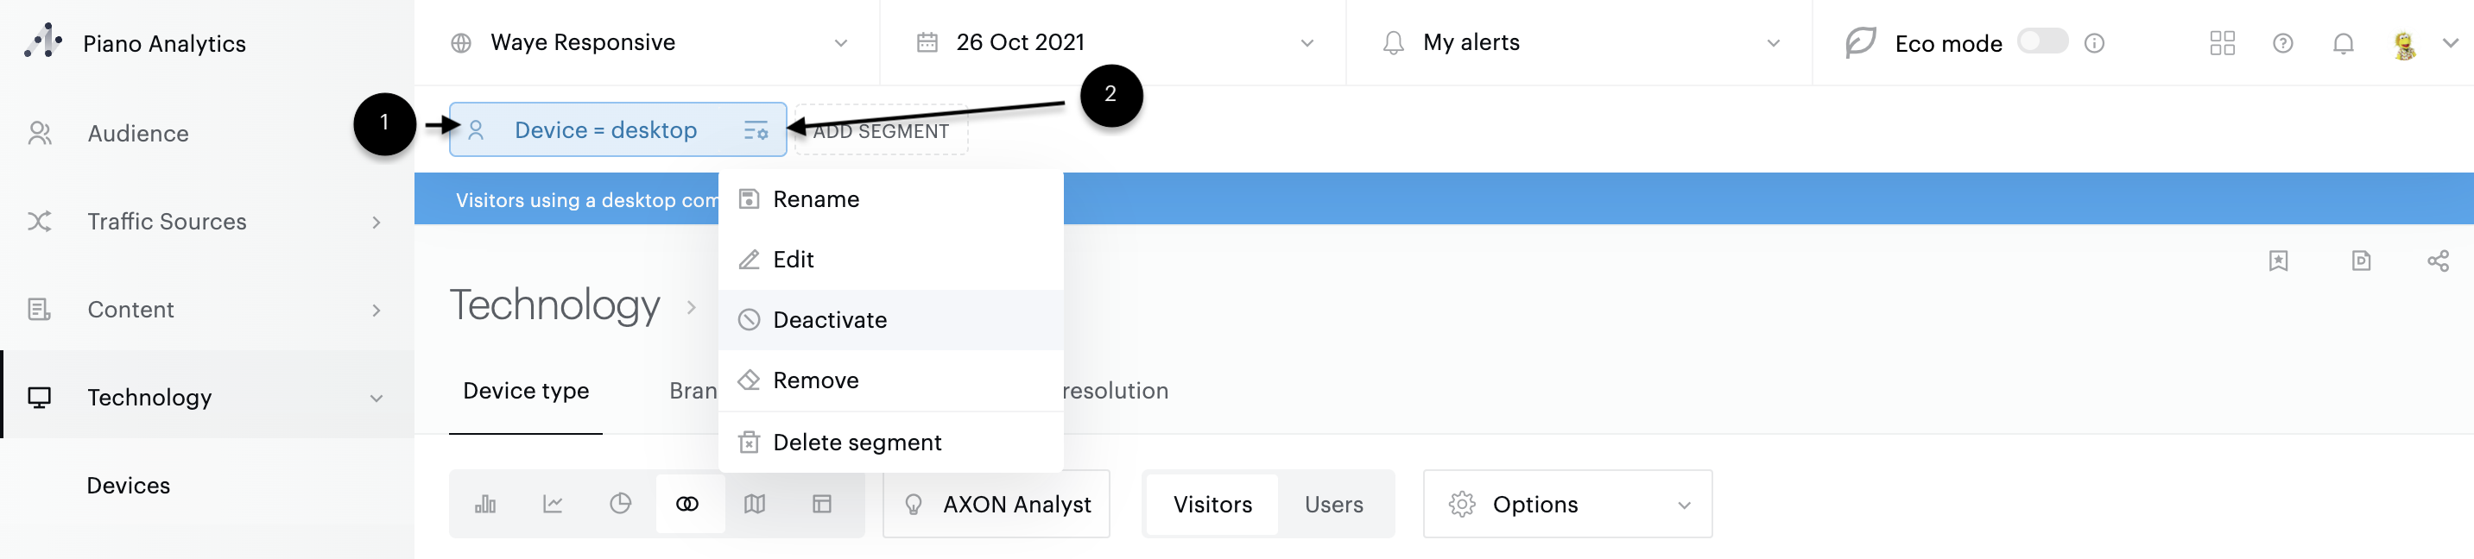Viewport: 2474px width, 559px height.
Task: Toggle the Eco mode switch
Action: [x=2042, y=41]
